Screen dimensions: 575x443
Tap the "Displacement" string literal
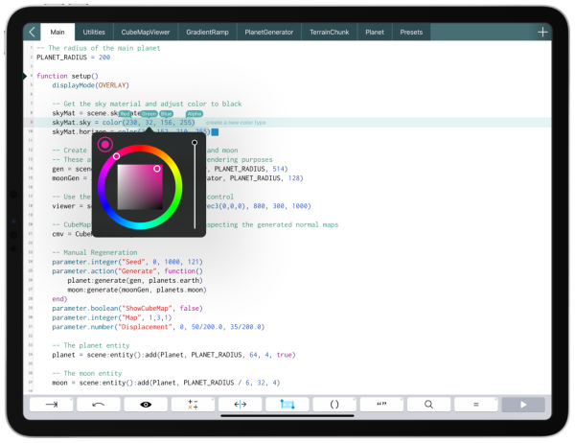pos(145,327)
